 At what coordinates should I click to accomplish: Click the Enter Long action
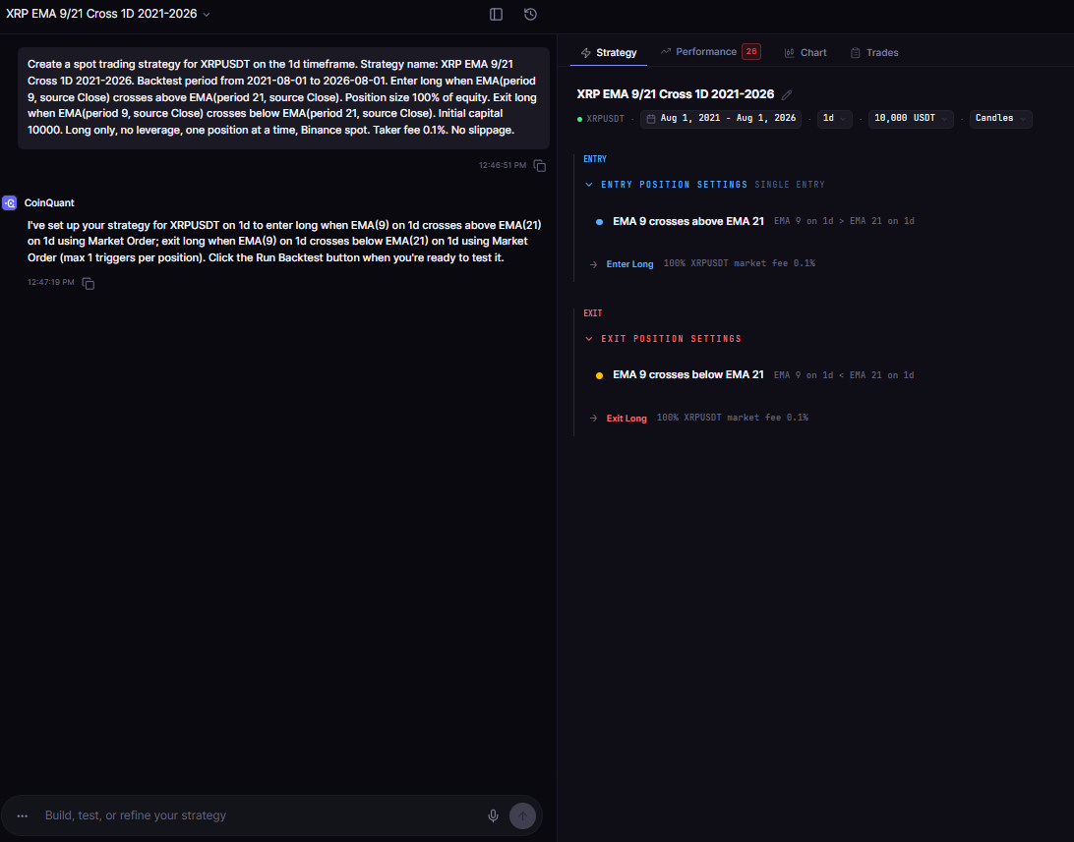(629, 264)
